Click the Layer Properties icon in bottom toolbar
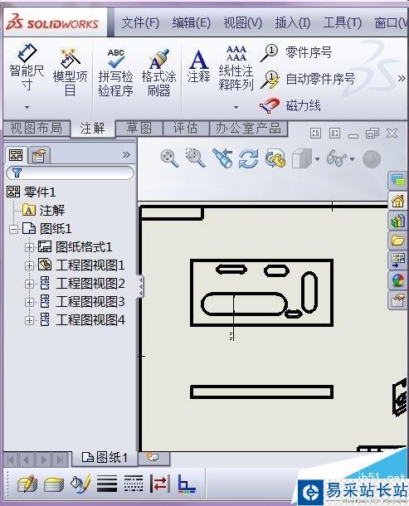This screenshot has height=506, width=409. [53, 484]
